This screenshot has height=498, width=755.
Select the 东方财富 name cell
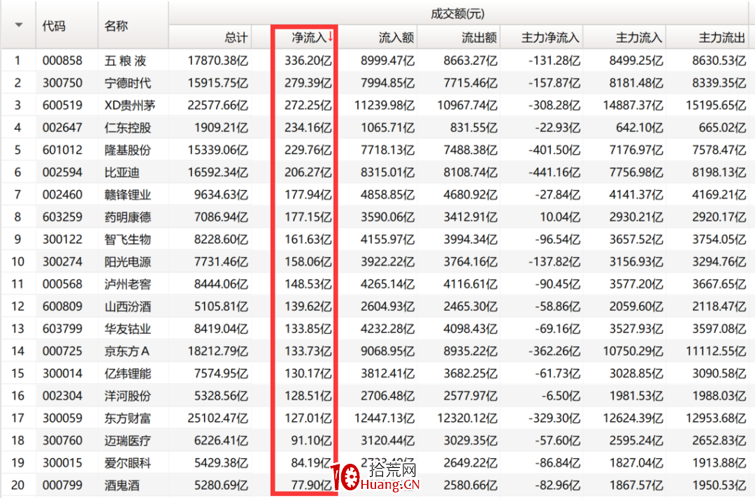pos(128,418)
